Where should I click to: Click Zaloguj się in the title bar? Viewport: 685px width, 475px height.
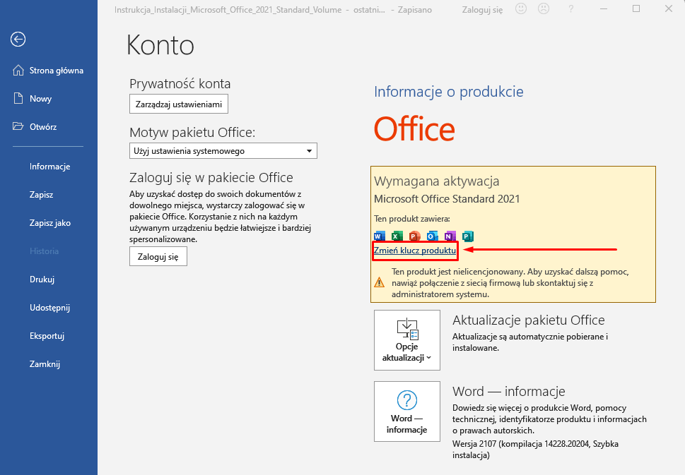tap(482, 10)
